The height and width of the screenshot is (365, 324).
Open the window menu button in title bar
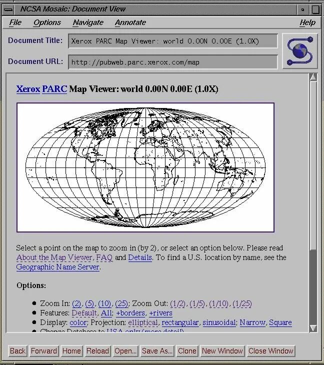click(x=8, y=9)
